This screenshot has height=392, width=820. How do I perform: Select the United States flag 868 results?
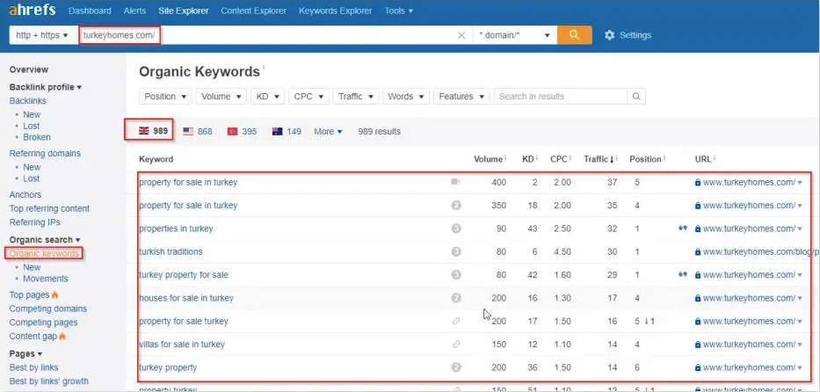(198, 131)
